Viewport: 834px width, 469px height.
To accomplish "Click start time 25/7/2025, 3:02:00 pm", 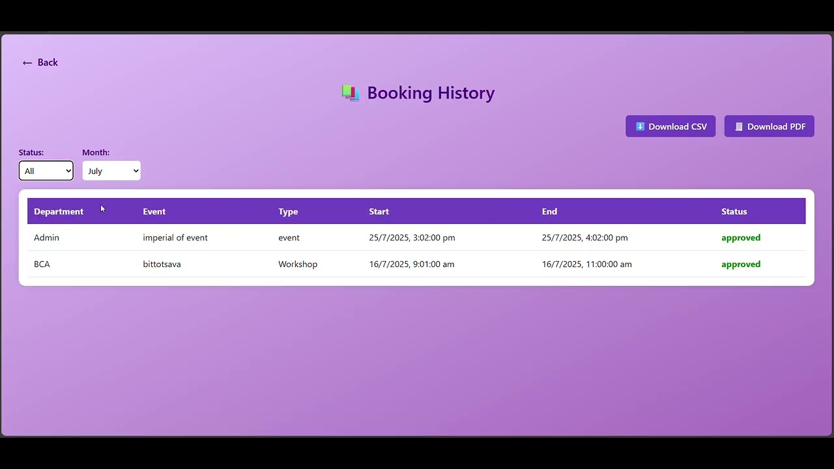I will [412, 238].
